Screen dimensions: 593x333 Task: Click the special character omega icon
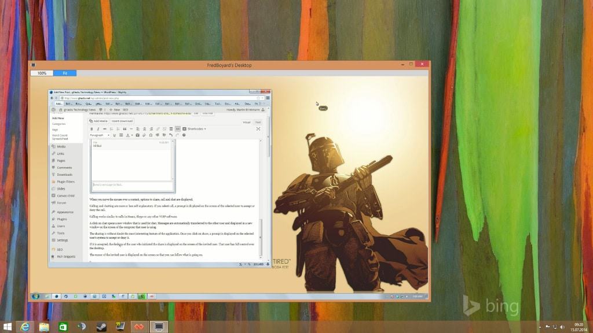(151, 135)
